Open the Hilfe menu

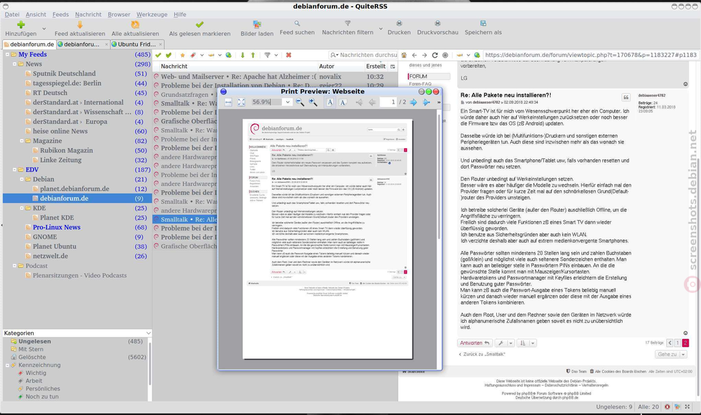pos(180,14)
